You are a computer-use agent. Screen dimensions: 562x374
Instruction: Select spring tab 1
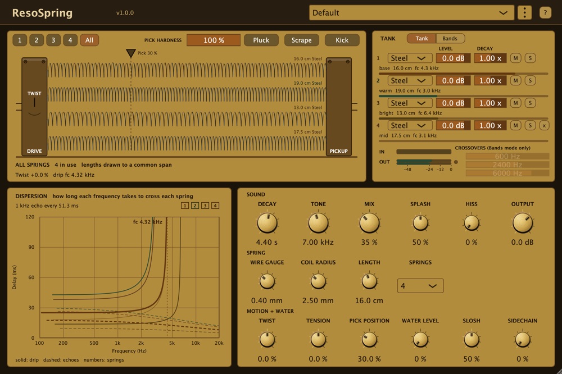[20, 40]
